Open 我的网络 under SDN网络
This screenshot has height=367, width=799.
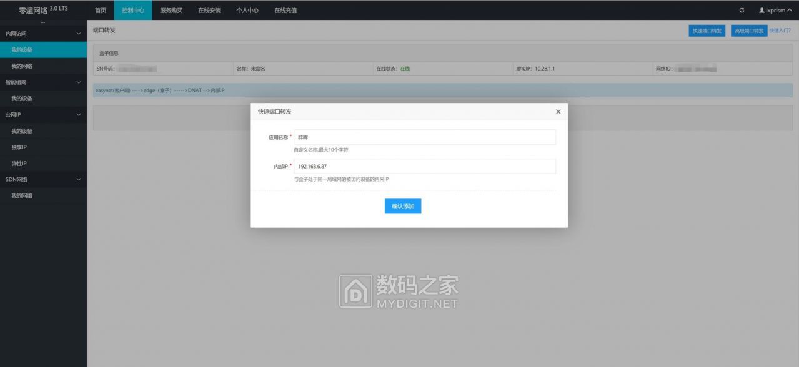click(22, 196)
